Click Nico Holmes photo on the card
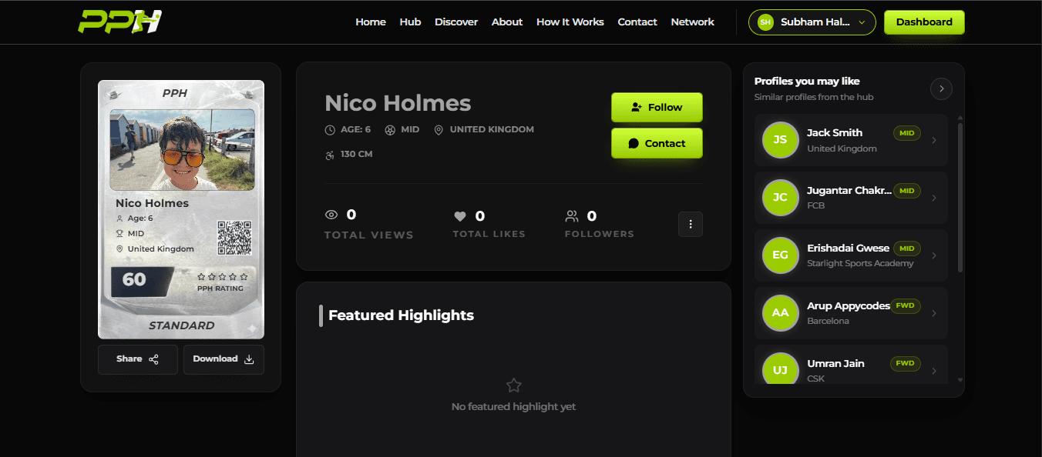This screenshot has height=457, width=1042. click(x=182, y=149)
